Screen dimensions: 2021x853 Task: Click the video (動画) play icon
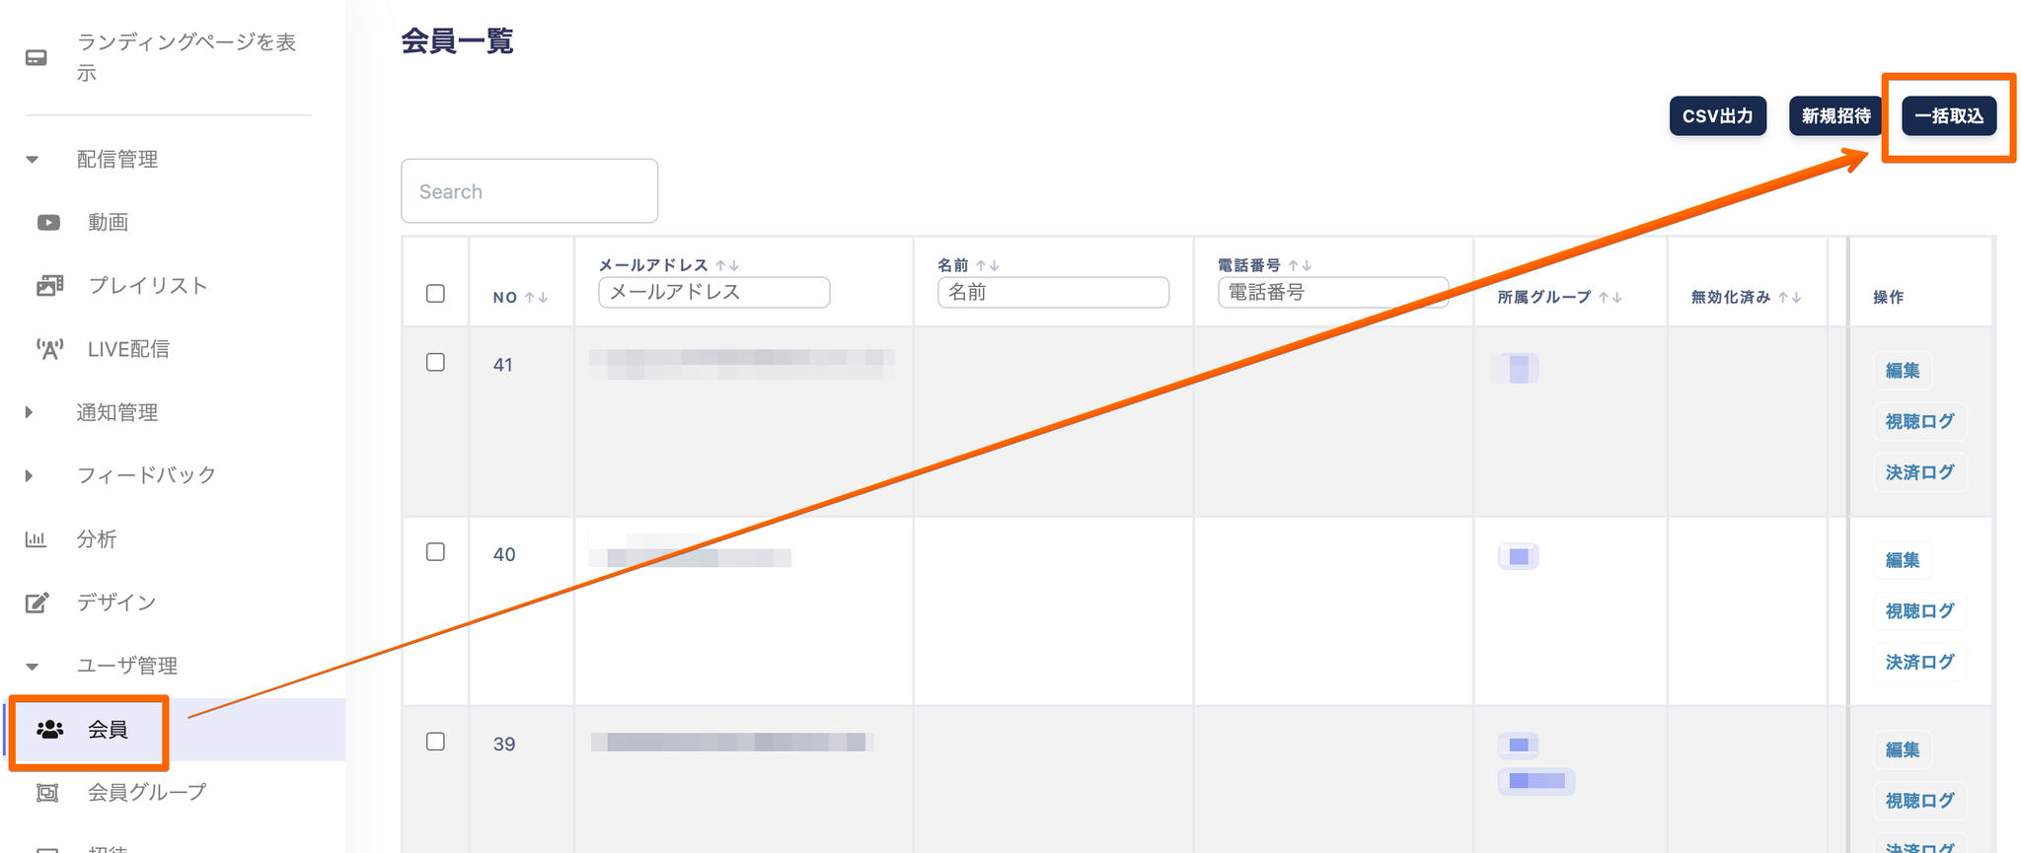pyautogui.click(x=48, y=223)
